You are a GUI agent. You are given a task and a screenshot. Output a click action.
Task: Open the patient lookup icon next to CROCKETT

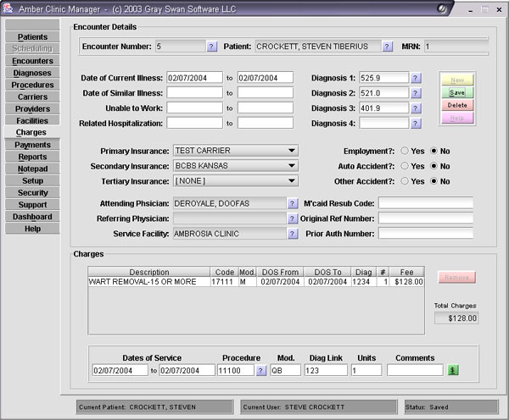coord(388,47)
